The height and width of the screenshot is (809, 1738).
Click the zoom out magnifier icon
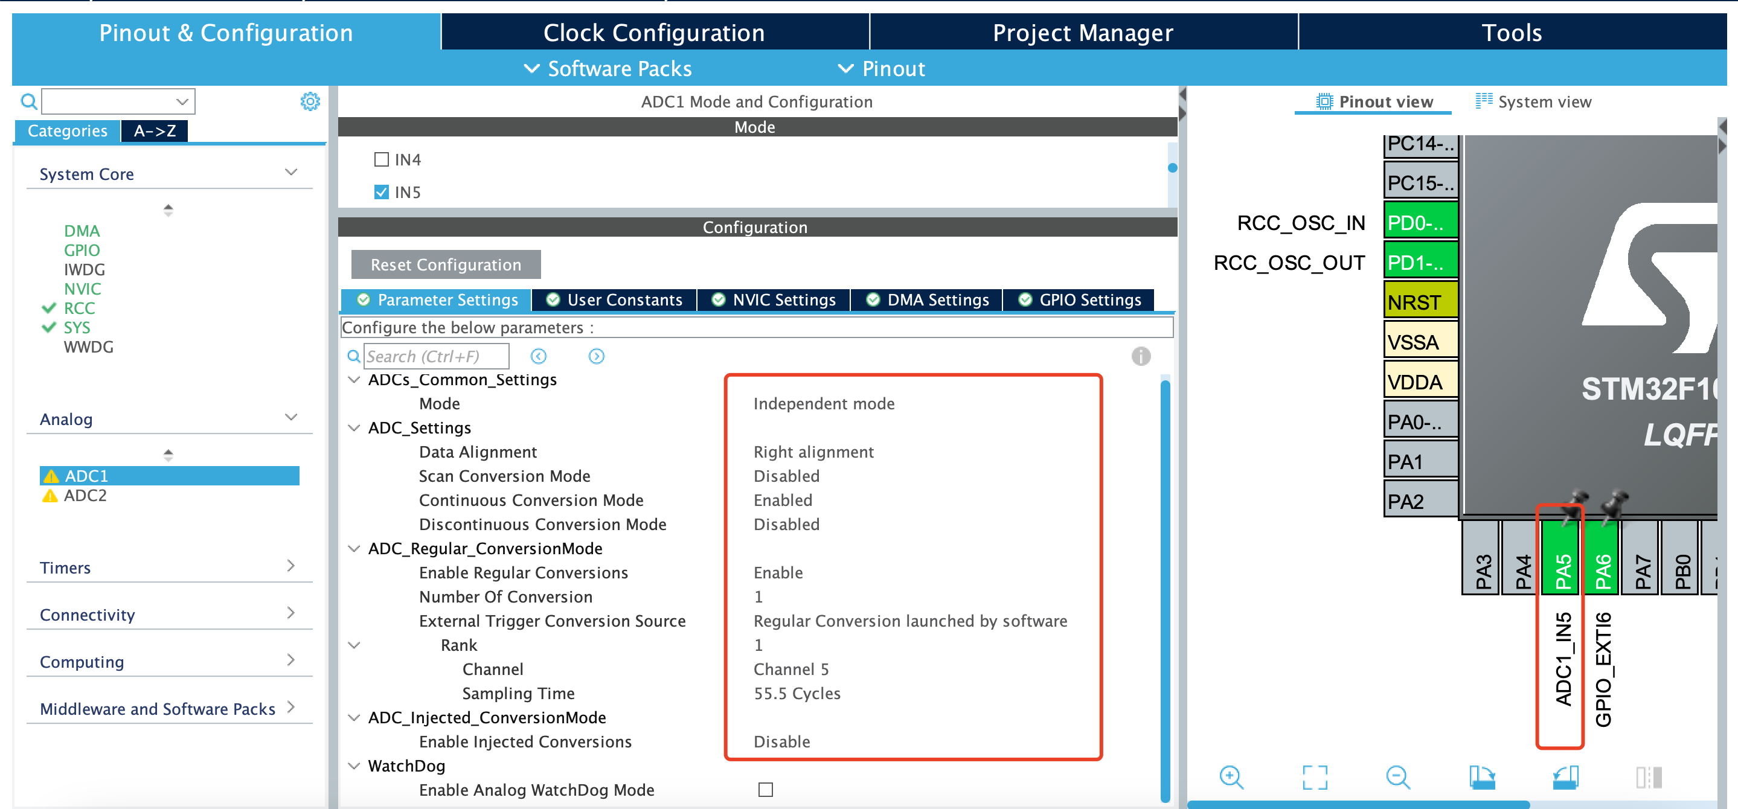tap(1397, 776)
